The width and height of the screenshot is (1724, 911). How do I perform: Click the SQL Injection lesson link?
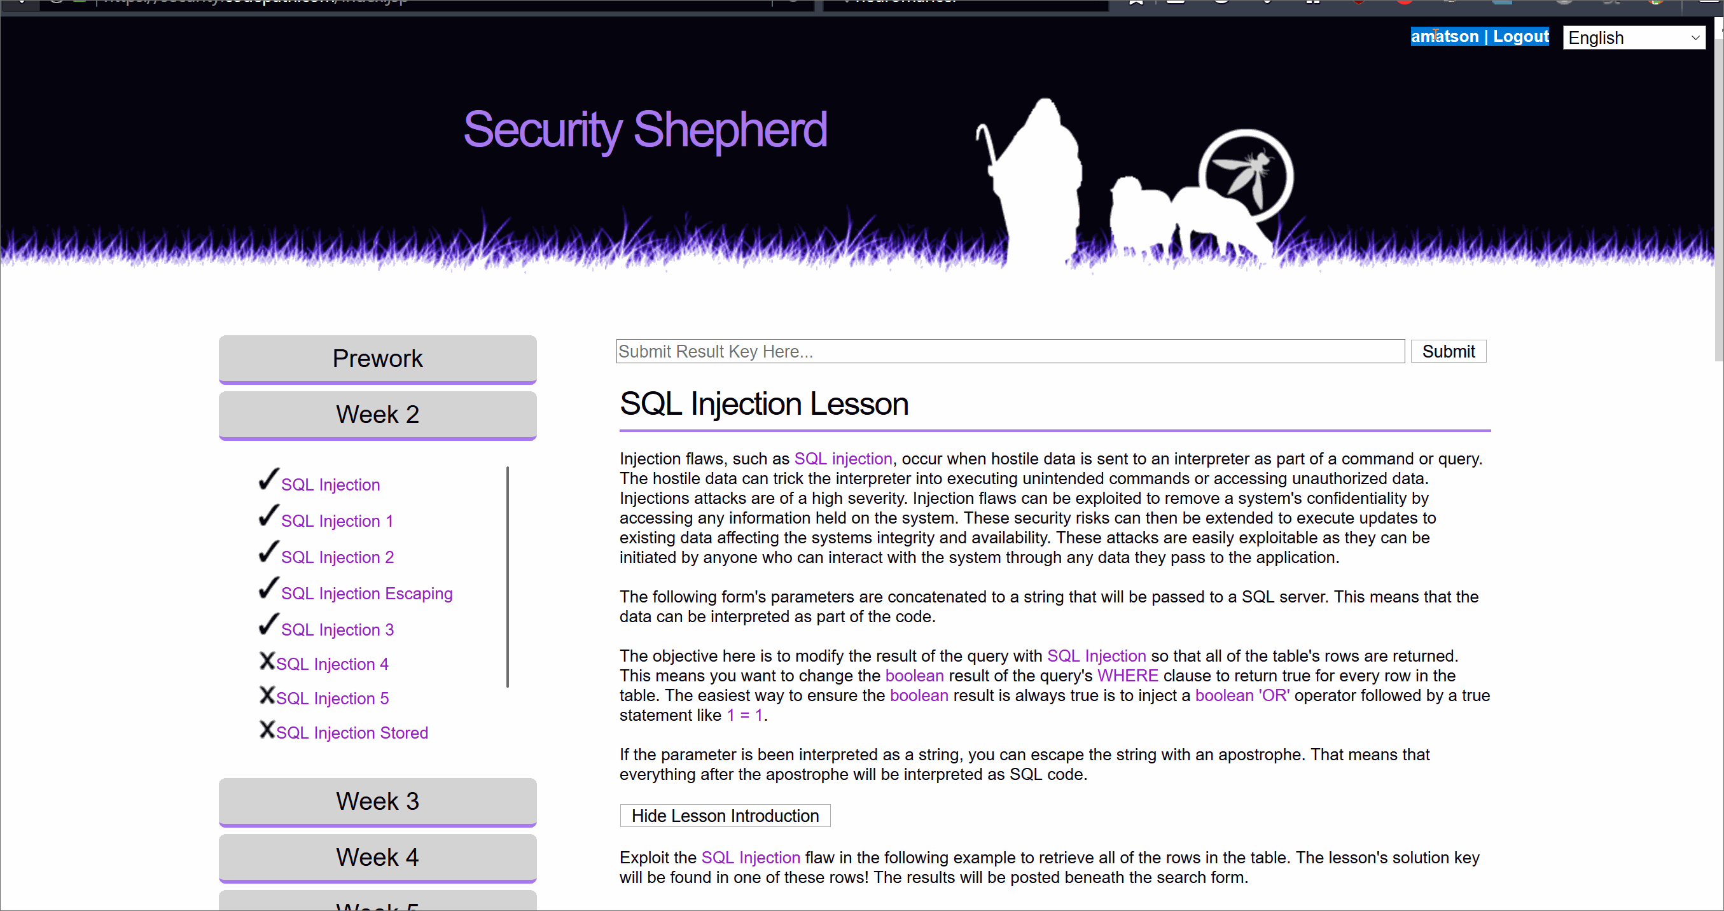point(328,485)
